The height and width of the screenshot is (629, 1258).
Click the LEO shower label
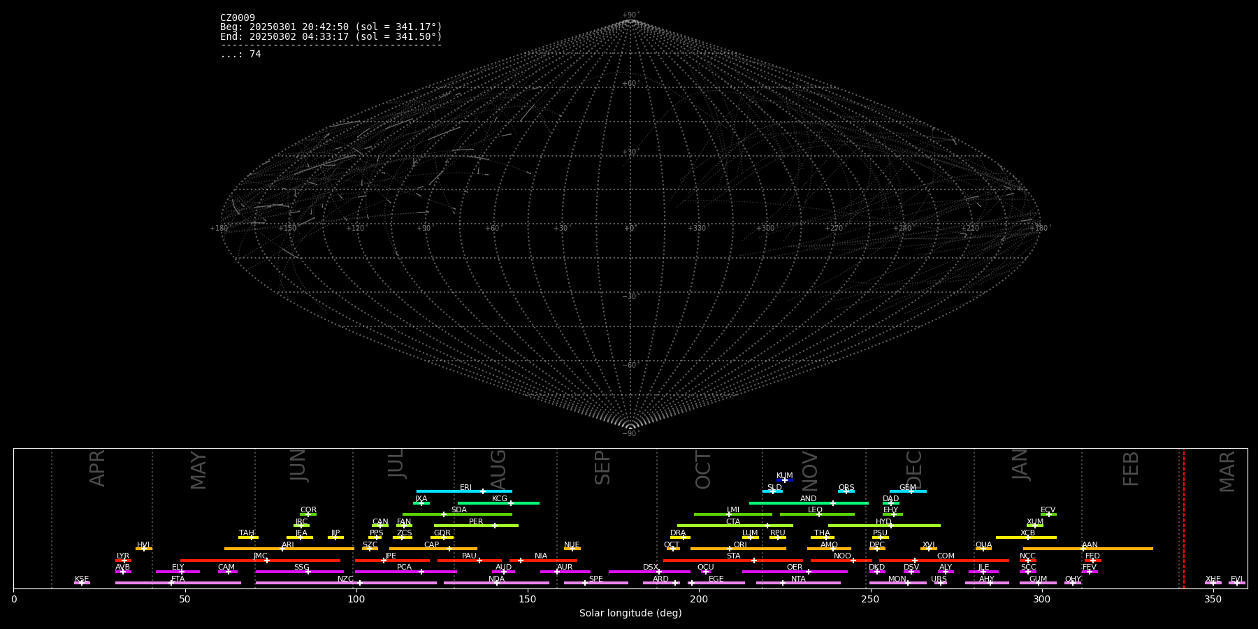[816, 510]
